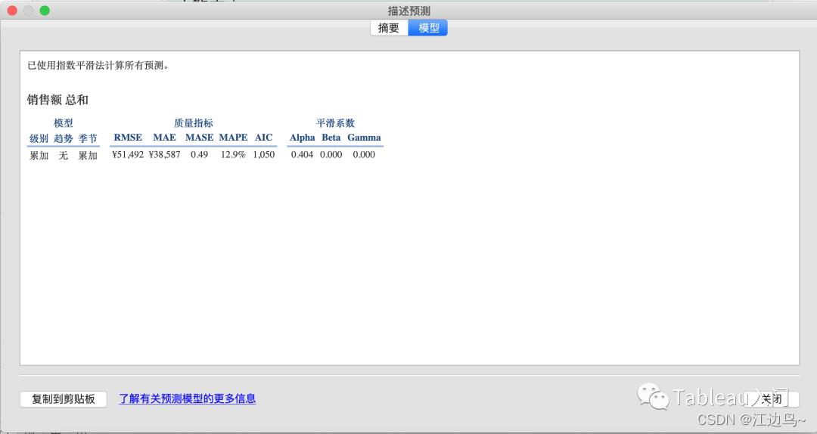Select the 模型 tab
The height and width of the screenshot is (434, 817).
(428, 28)
